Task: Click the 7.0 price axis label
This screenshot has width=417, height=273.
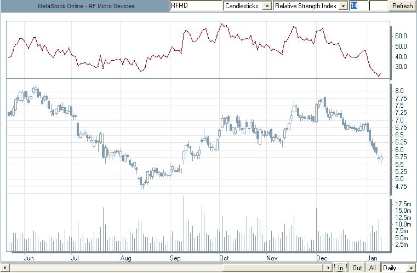Action: pyautogui.click(x=399, y=120)
